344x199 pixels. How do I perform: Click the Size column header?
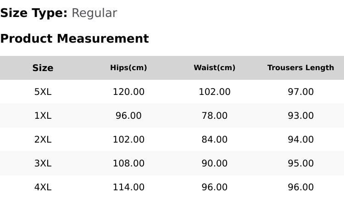pos(43,68)
